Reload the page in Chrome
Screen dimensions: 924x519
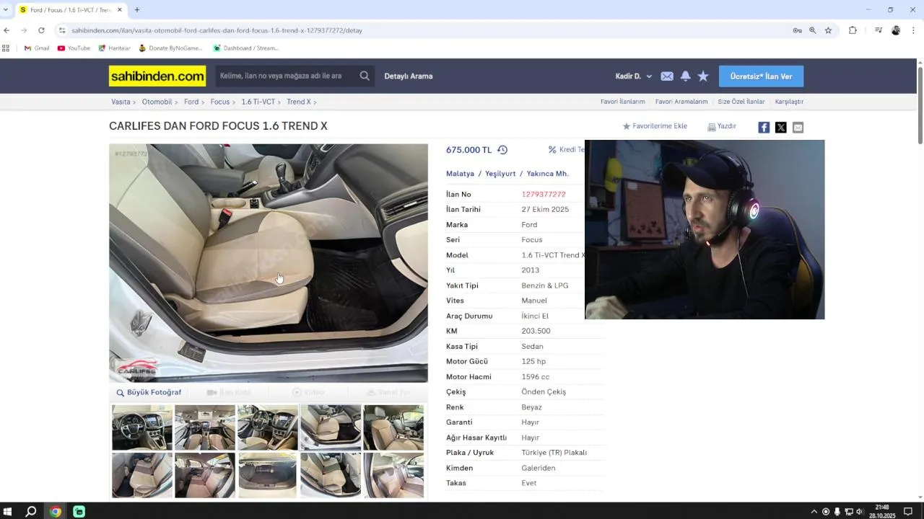41,30
